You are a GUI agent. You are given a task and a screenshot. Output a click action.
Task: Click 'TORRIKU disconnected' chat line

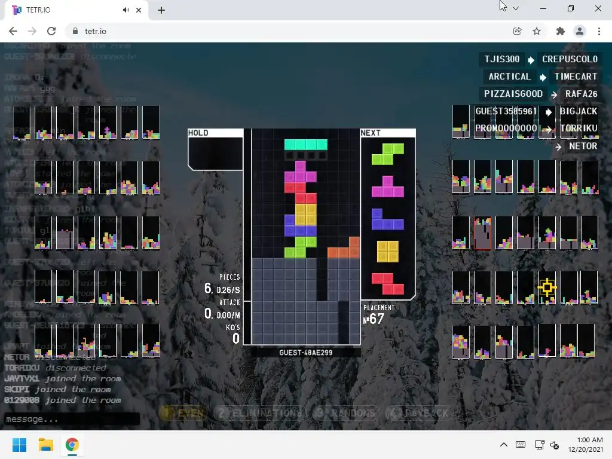point(55,368)
